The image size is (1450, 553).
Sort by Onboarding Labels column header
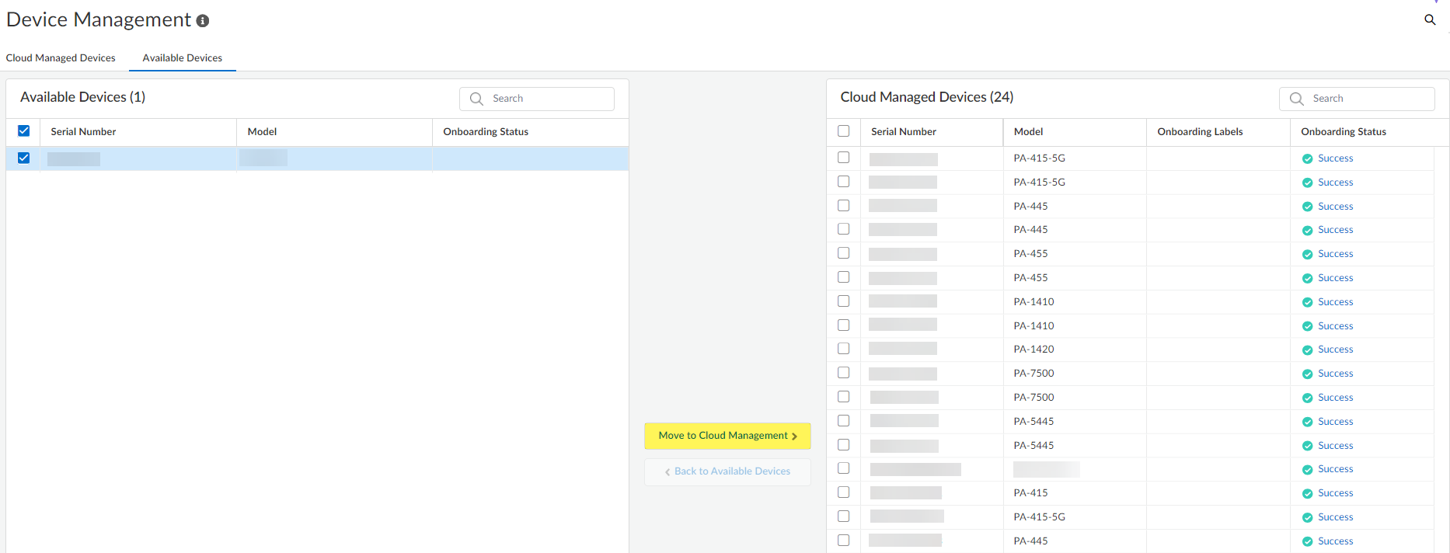click(1200, 132)
